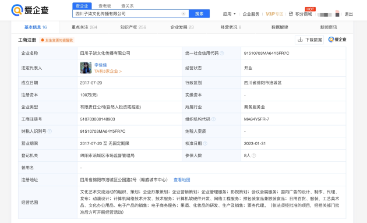Click the help icon beside 统一社会信用代码

(221, 53)
